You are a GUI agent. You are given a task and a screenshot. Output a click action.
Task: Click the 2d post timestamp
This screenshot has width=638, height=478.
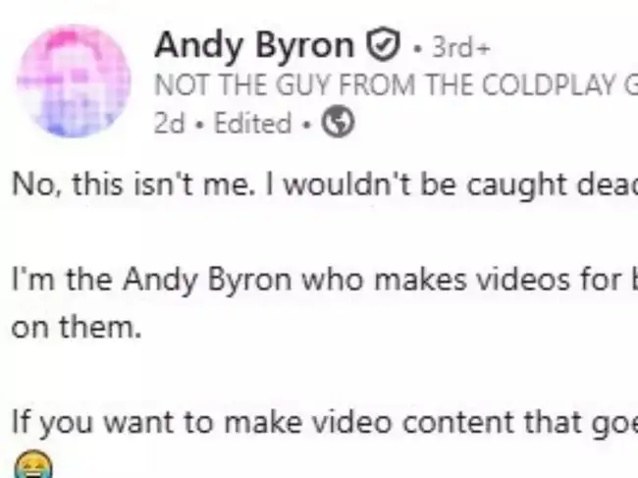169,123
